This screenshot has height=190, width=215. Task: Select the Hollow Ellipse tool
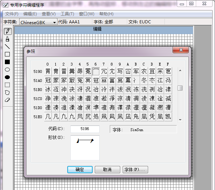pos(7,70)
